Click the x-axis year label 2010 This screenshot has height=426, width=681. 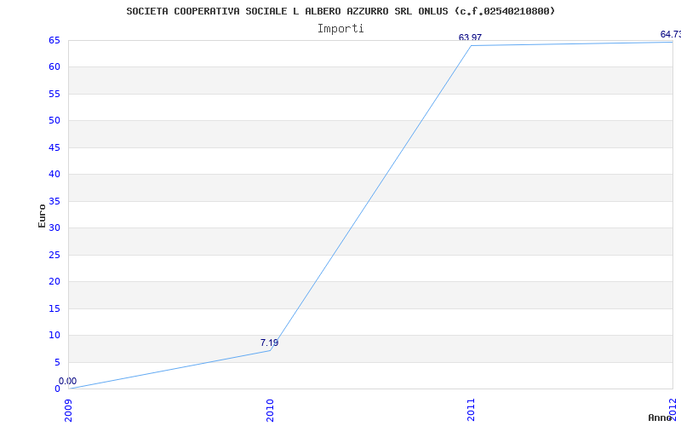pos(270,410)
